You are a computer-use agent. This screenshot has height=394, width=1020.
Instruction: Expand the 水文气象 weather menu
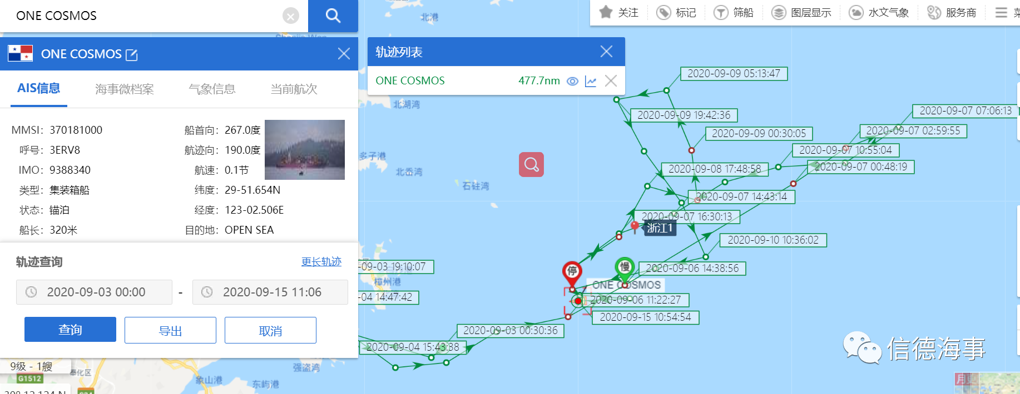point(879,12)
